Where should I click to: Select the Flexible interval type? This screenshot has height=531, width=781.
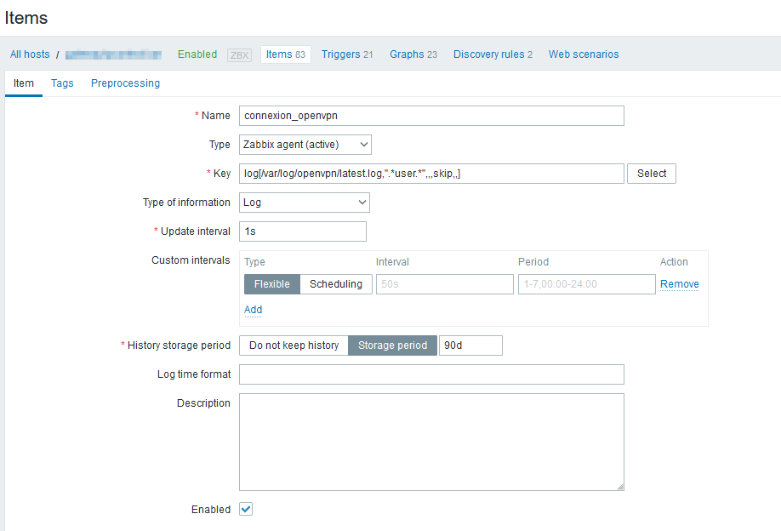tap(271, 284)
